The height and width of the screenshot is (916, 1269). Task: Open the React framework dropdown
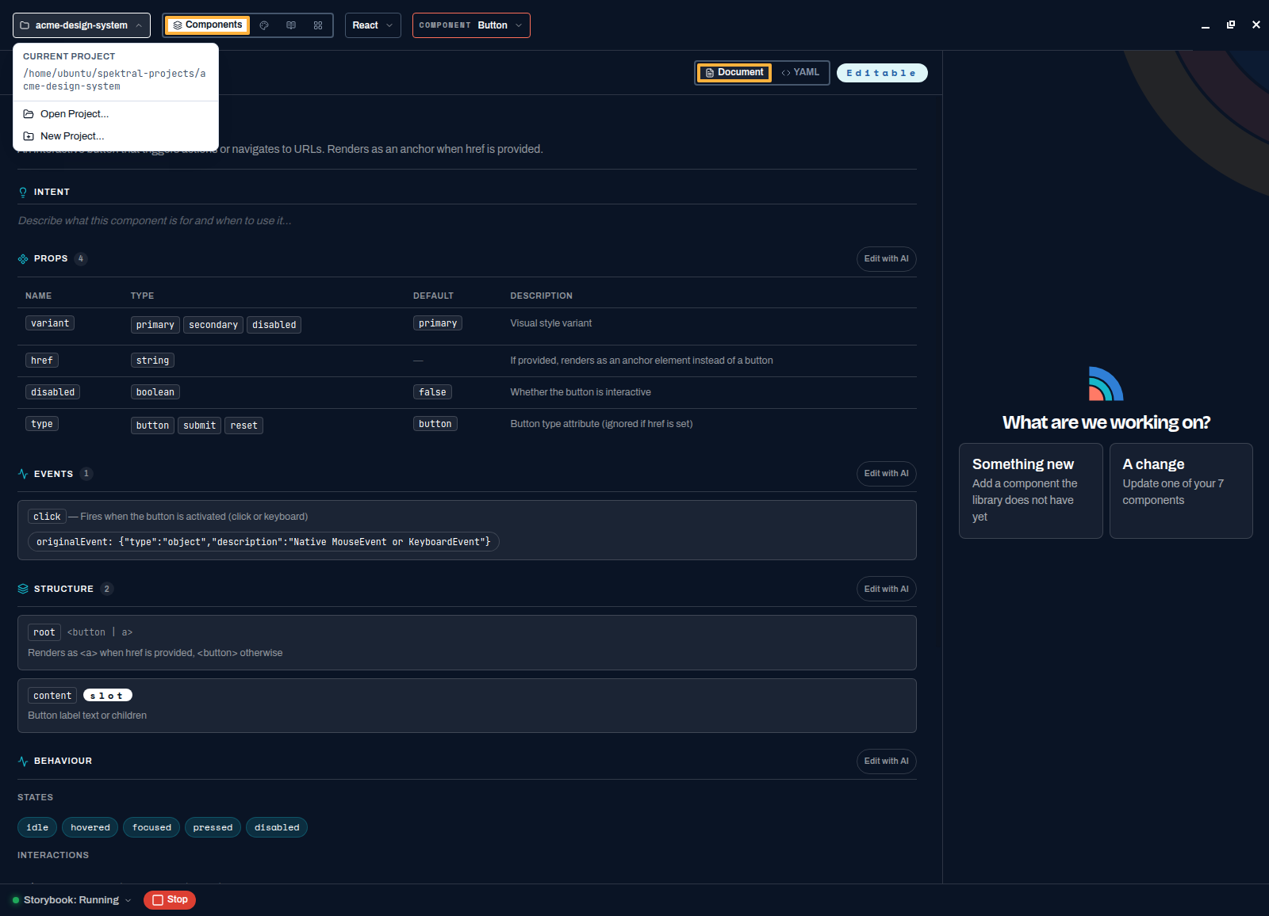point(373,25)
